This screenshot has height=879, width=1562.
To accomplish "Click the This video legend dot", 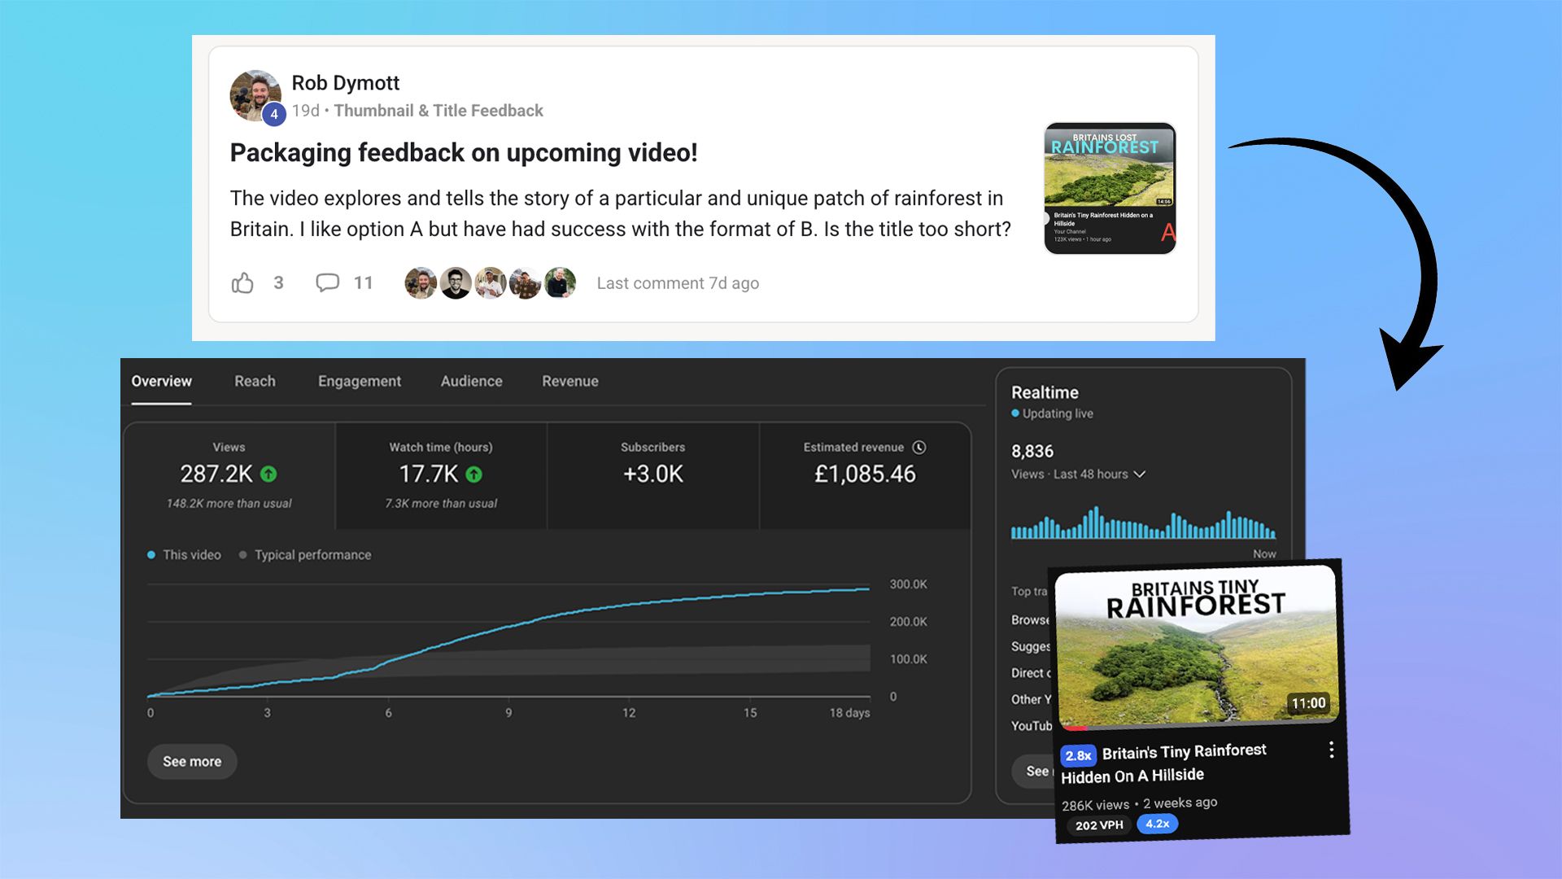I will [x=151, y=555].
